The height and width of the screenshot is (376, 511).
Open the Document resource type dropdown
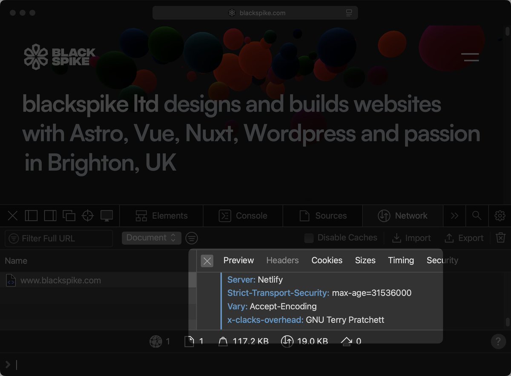point(152,238)
